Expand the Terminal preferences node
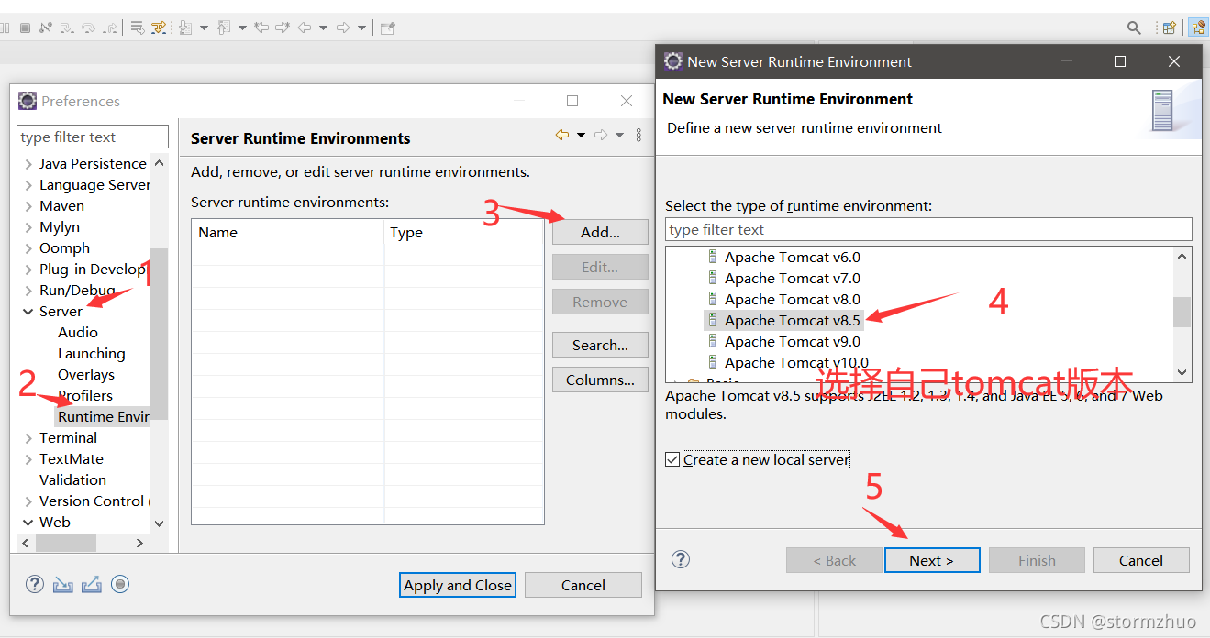 tap(28, 438)
